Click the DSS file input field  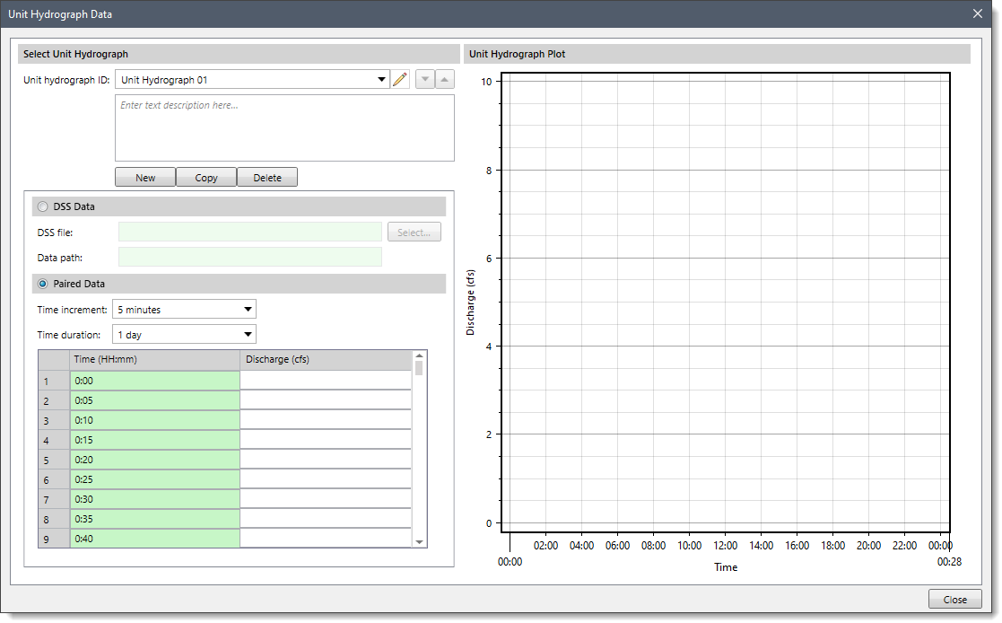250,233
